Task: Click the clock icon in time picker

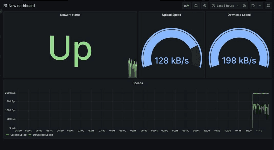Action: (214, 6)
